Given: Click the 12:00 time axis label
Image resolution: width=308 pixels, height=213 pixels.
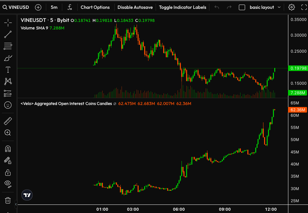Looking at the screenshot, I should pyautogui.click(x=271, y=209).
